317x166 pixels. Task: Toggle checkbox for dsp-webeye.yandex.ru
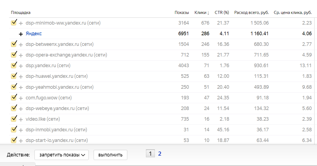(x=14, y=108)
